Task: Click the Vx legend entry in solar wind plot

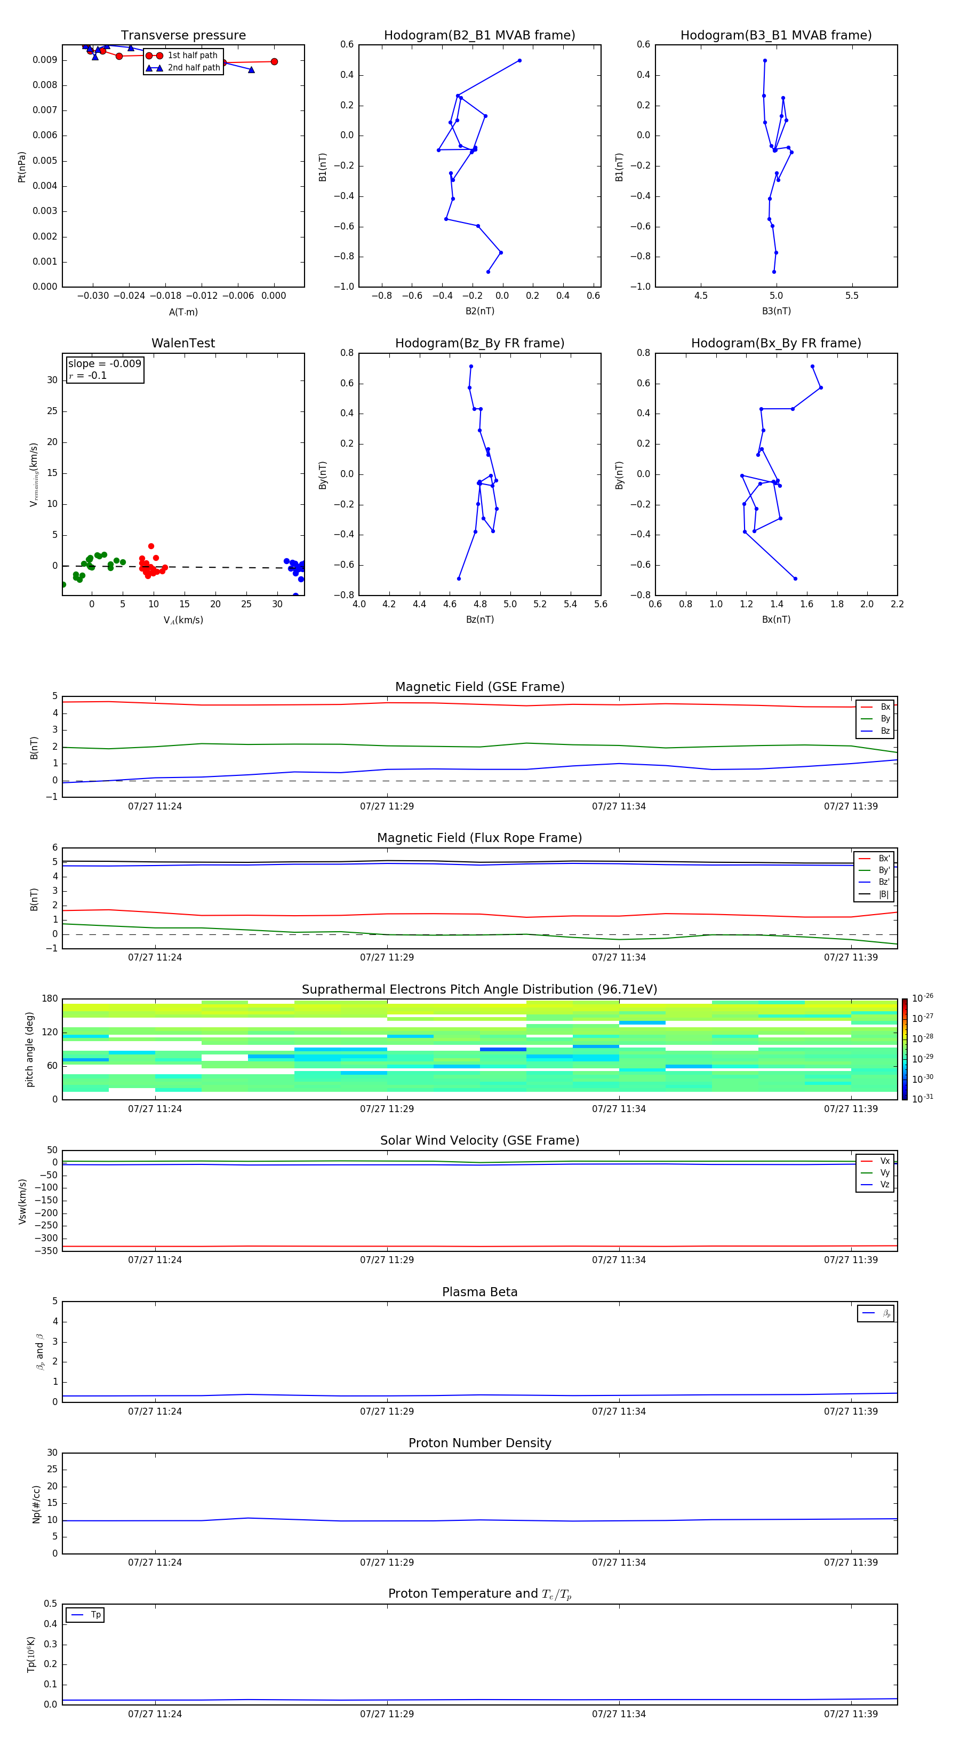Action: pyautogui.click(x=875, y=1161)
